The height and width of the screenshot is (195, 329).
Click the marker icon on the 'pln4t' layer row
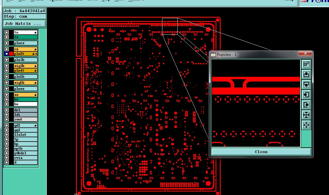(36, 70)
